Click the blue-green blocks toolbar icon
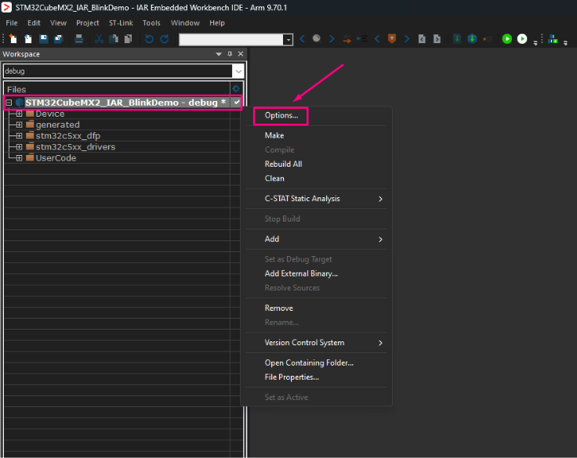The image size is (577, 458). (x=553, y=38)
